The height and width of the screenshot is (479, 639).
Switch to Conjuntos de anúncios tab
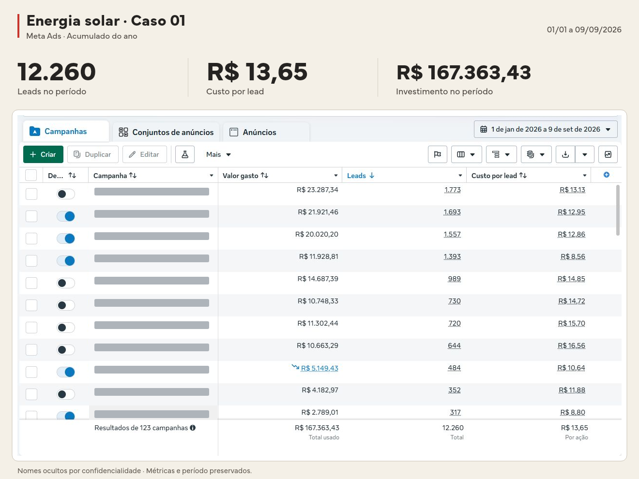click(x=166, y=132)
